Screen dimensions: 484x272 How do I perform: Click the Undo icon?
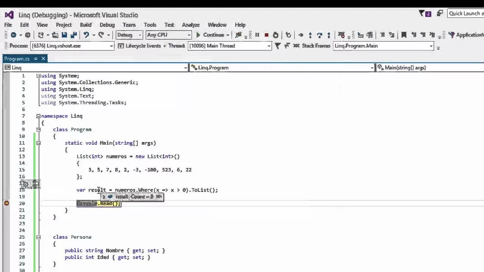(86, 35)
